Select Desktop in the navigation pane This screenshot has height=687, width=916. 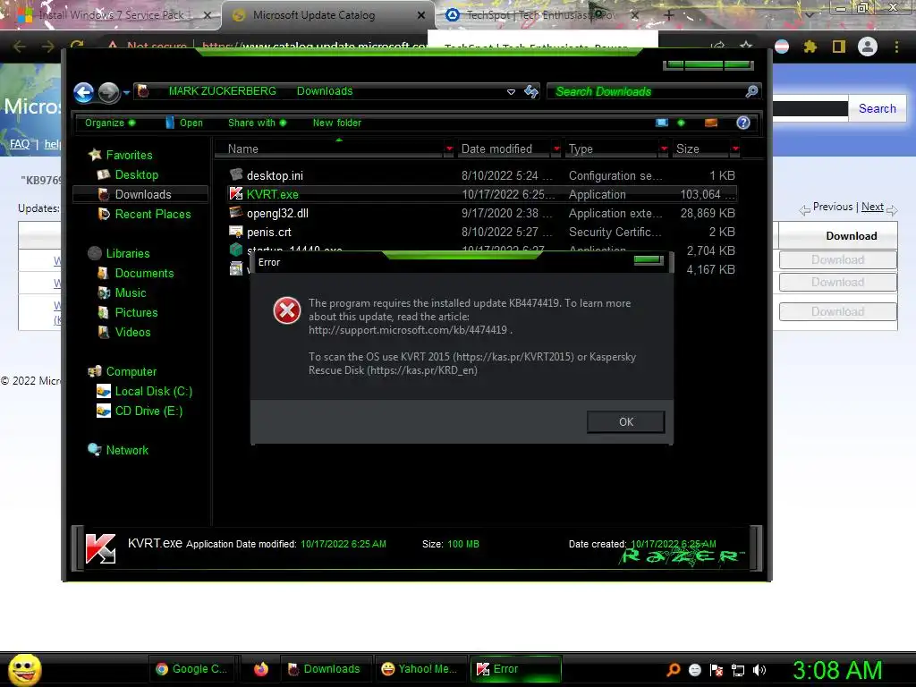click(x=128, y=174)
